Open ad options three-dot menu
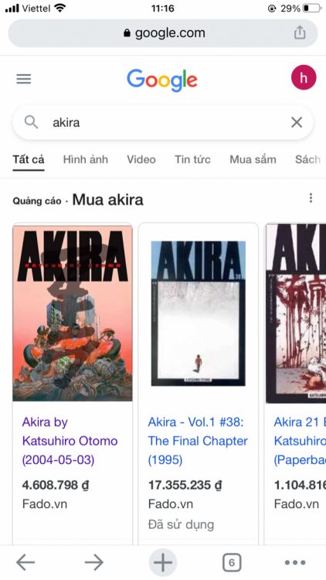This screenshot has height=580, width=326. [311, 198]
